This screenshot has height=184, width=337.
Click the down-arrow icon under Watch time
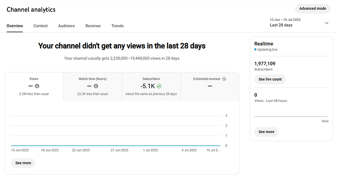[x=96, y=86]
